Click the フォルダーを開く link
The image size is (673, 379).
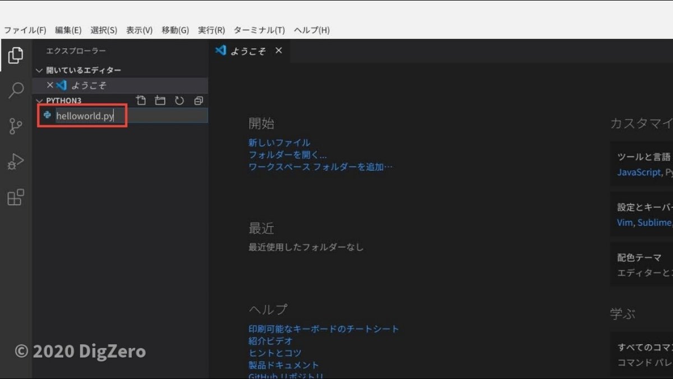pos(285,154)
